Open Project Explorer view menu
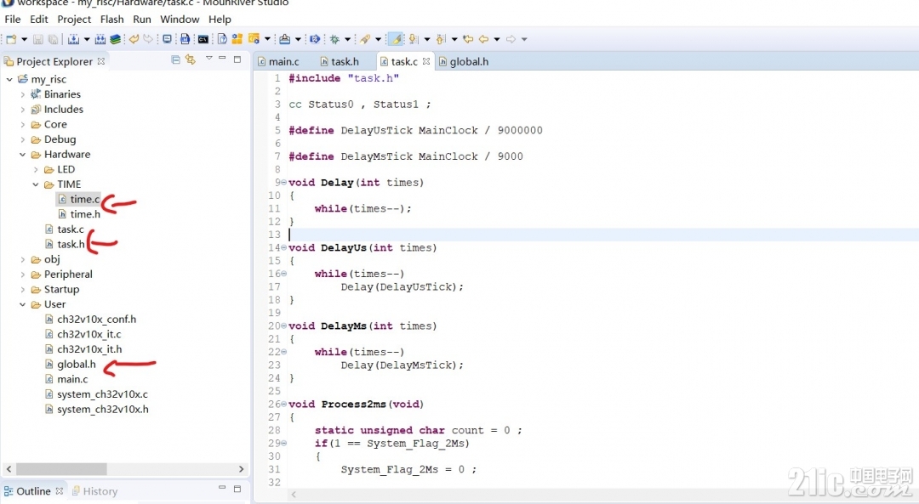Viewport: 919px width, 504px height. click(208, 58)
